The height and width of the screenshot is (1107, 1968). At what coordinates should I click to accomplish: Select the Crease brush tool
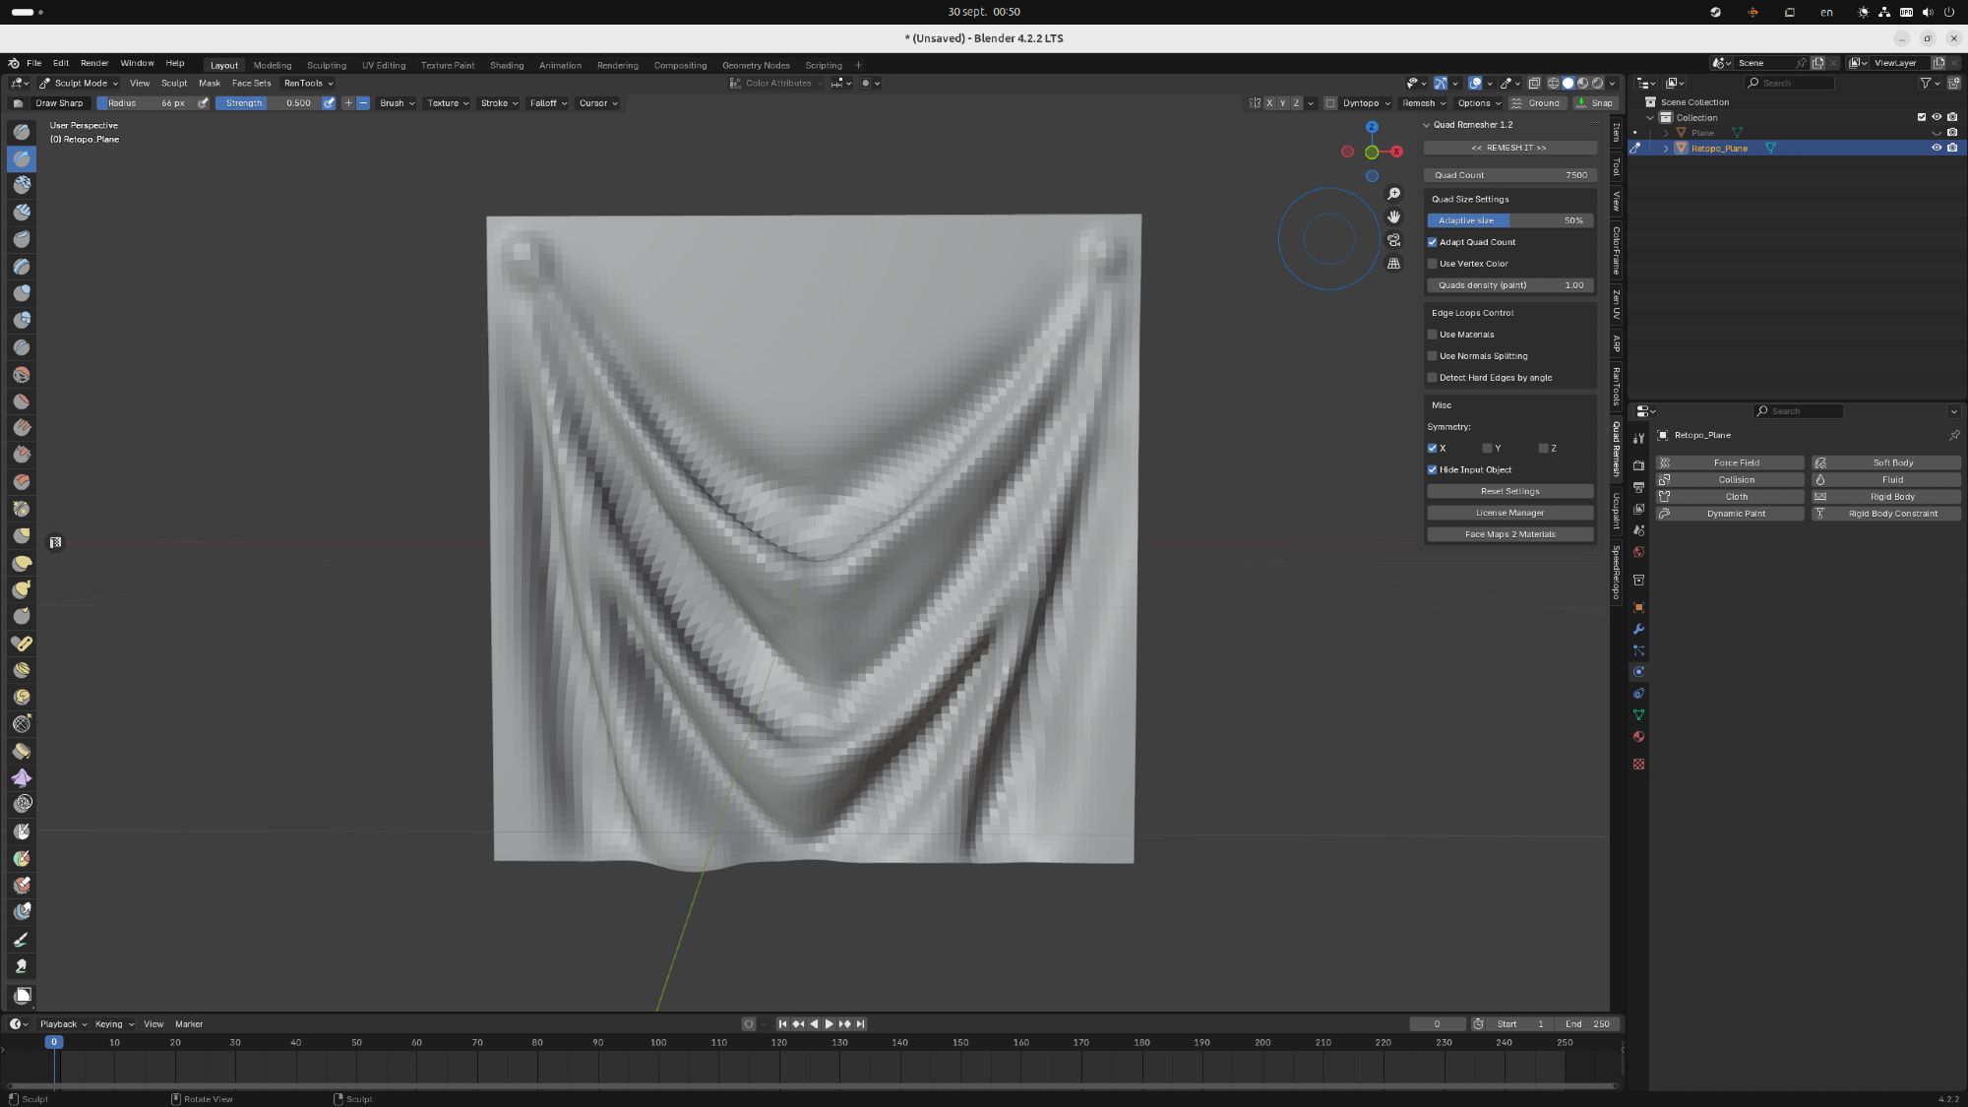click(22, 347)
